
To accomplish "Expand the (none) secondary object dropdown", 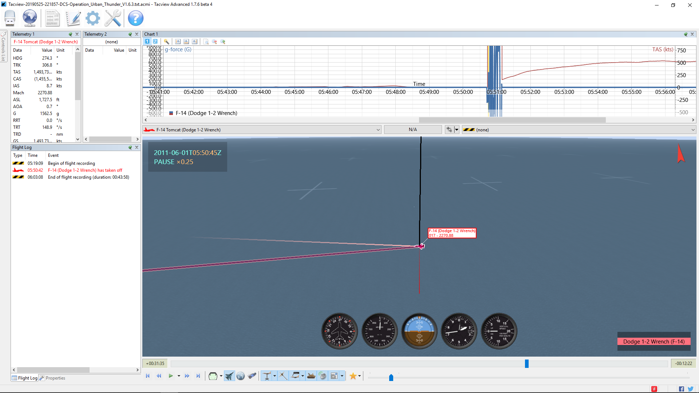I will pyautogui.click(x=693, y=130).
